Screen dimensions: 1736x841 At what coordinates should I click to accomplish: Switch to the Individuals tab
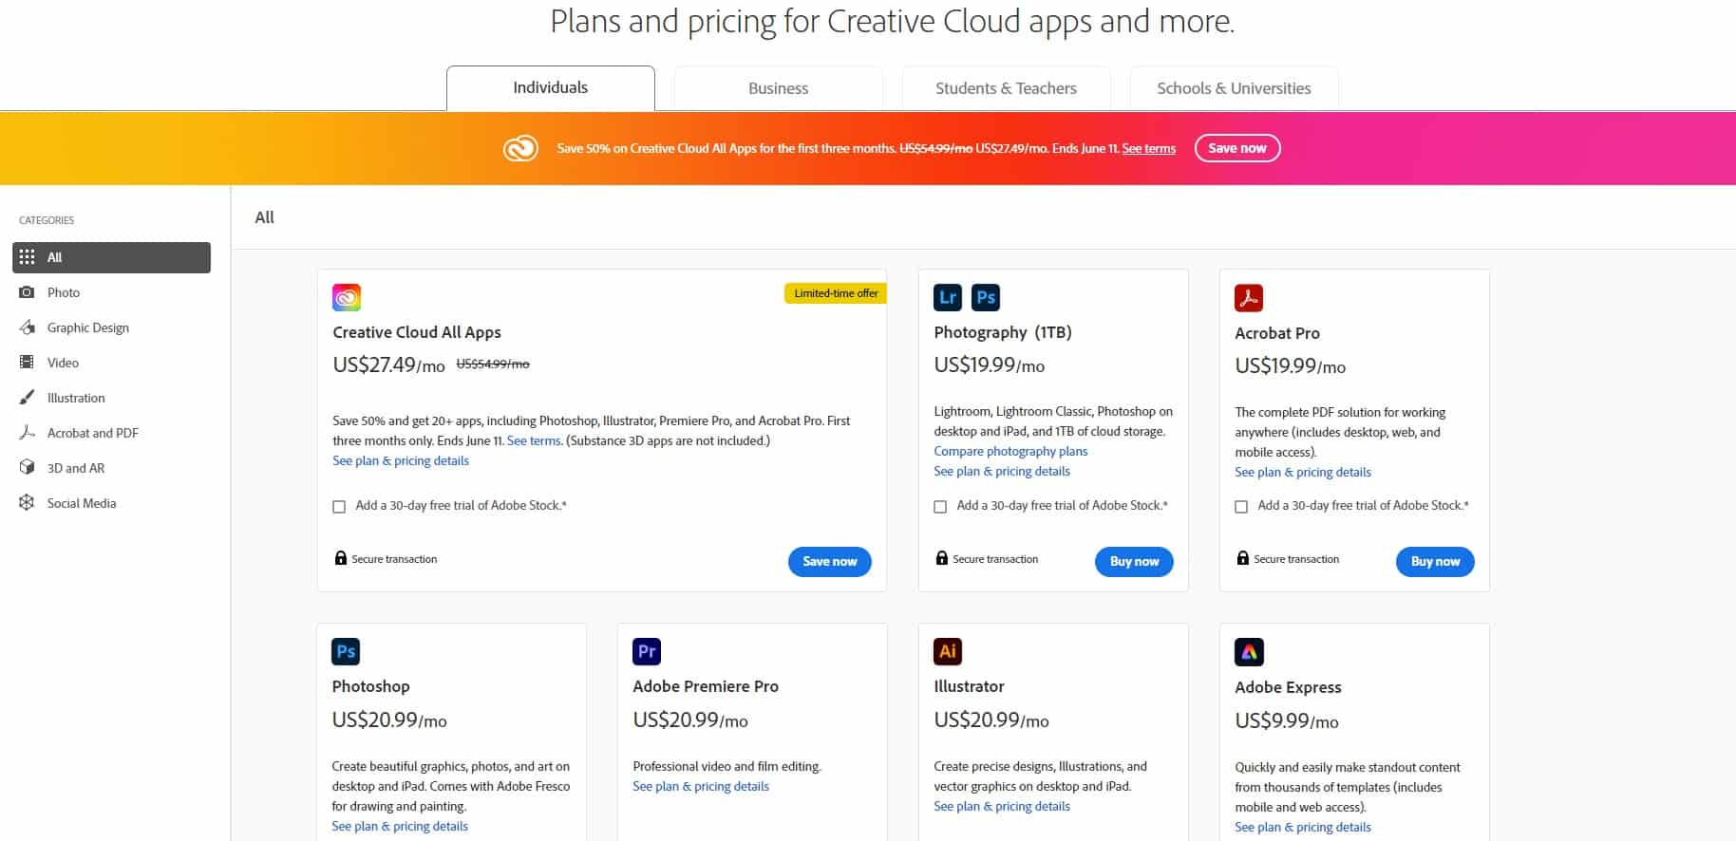tap(551, 88)
